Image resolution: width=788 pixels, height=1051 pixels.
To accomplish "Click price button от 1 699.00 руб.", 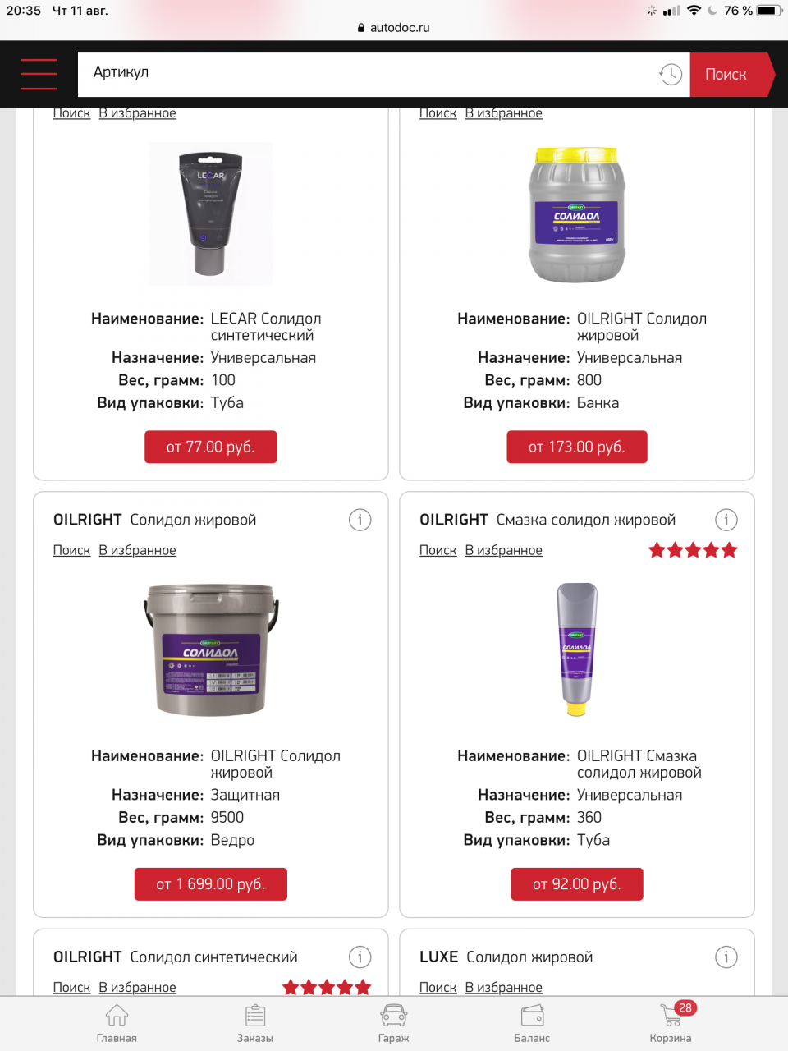I will (211, 884).
